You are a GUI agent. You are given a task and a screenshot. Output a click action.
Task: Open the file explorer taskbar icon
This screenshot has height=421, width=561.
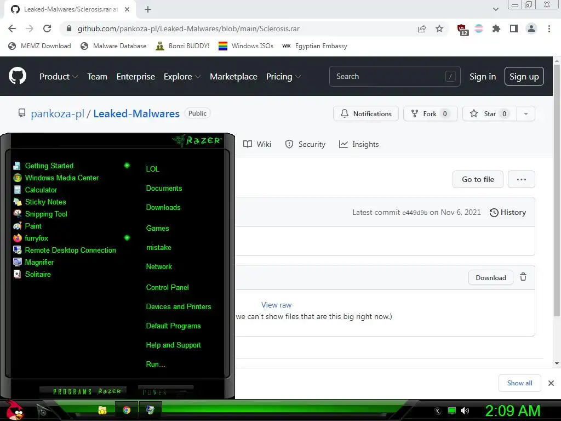point(102,410)
